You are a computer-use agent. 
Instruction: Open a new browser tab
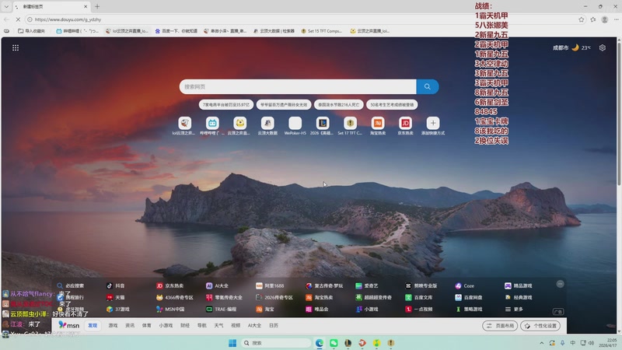(x=97, y=6)
